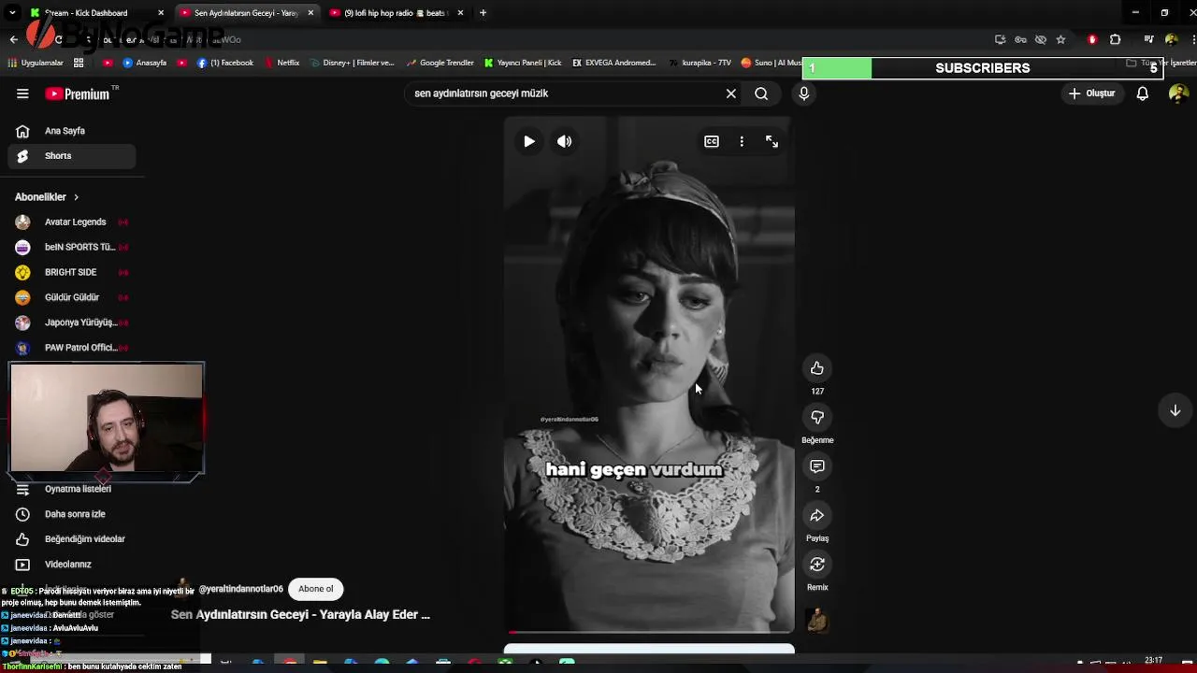Open the Short's sound thumbnail
Viewport: 1197px width, 673px height.
pos(817,620)
